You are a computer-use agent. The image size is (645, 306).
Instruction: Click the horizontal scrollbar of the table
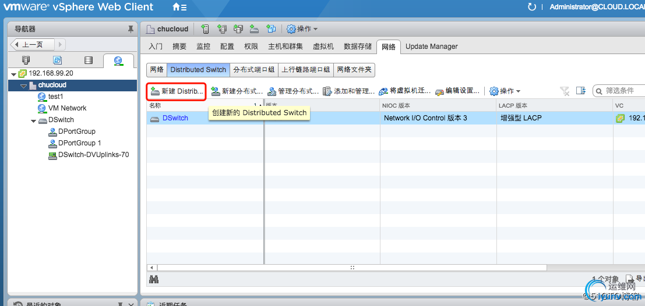point(352,268)
